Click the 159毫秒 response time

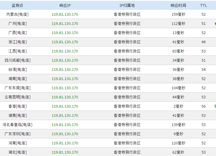(x=178, y=14)
